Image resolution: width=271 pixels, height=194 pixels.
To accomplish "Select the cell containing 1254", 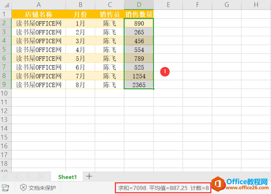I will 139,76.
